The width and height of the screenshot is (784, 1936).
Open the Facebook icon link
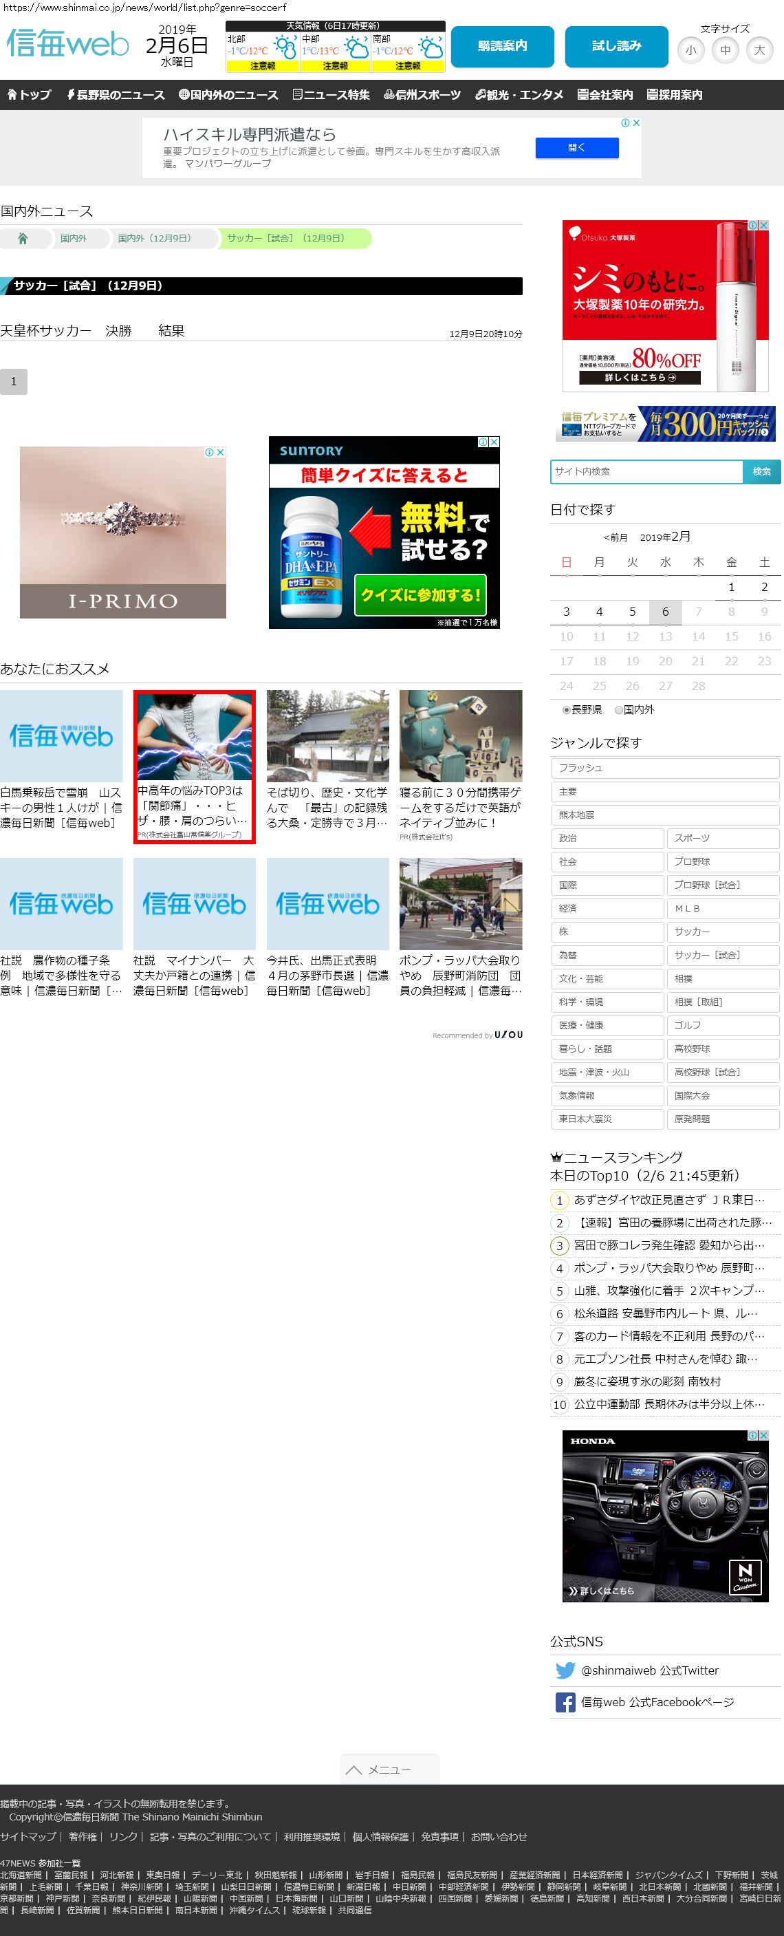565,1701
